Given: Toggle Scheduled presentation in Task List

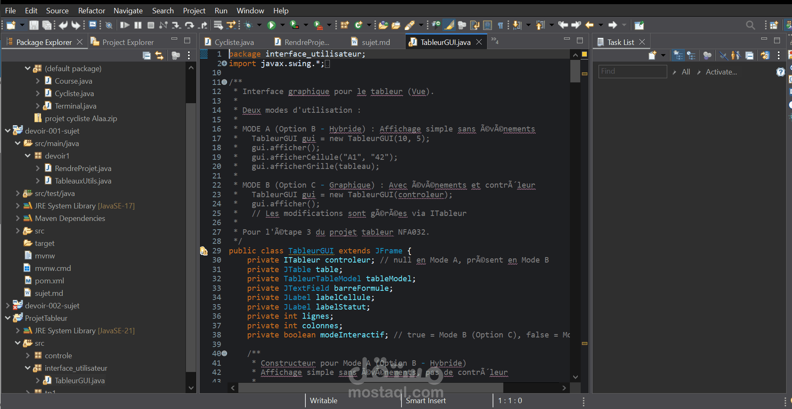Looking at the screenshot, I should 691,55.
